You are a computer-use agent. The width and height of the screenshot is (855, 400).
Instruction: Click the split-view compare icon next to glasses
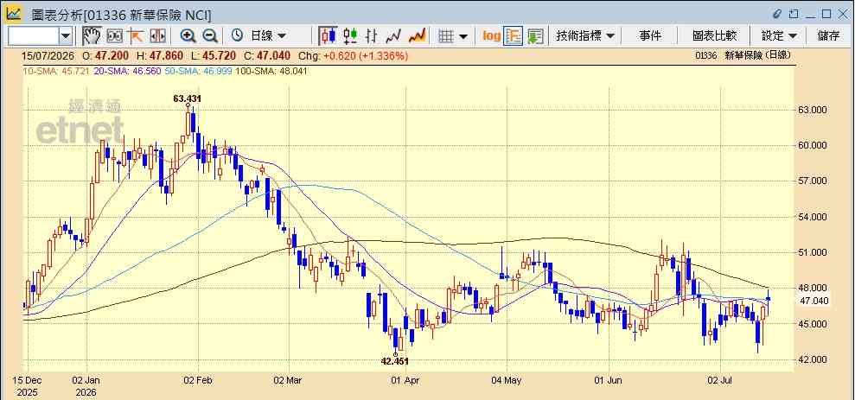click(x=157, y=36)
